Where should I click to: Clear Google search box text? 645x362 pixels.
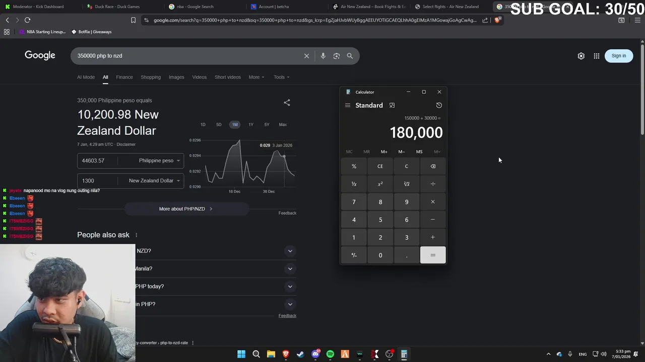click(306, 56)
